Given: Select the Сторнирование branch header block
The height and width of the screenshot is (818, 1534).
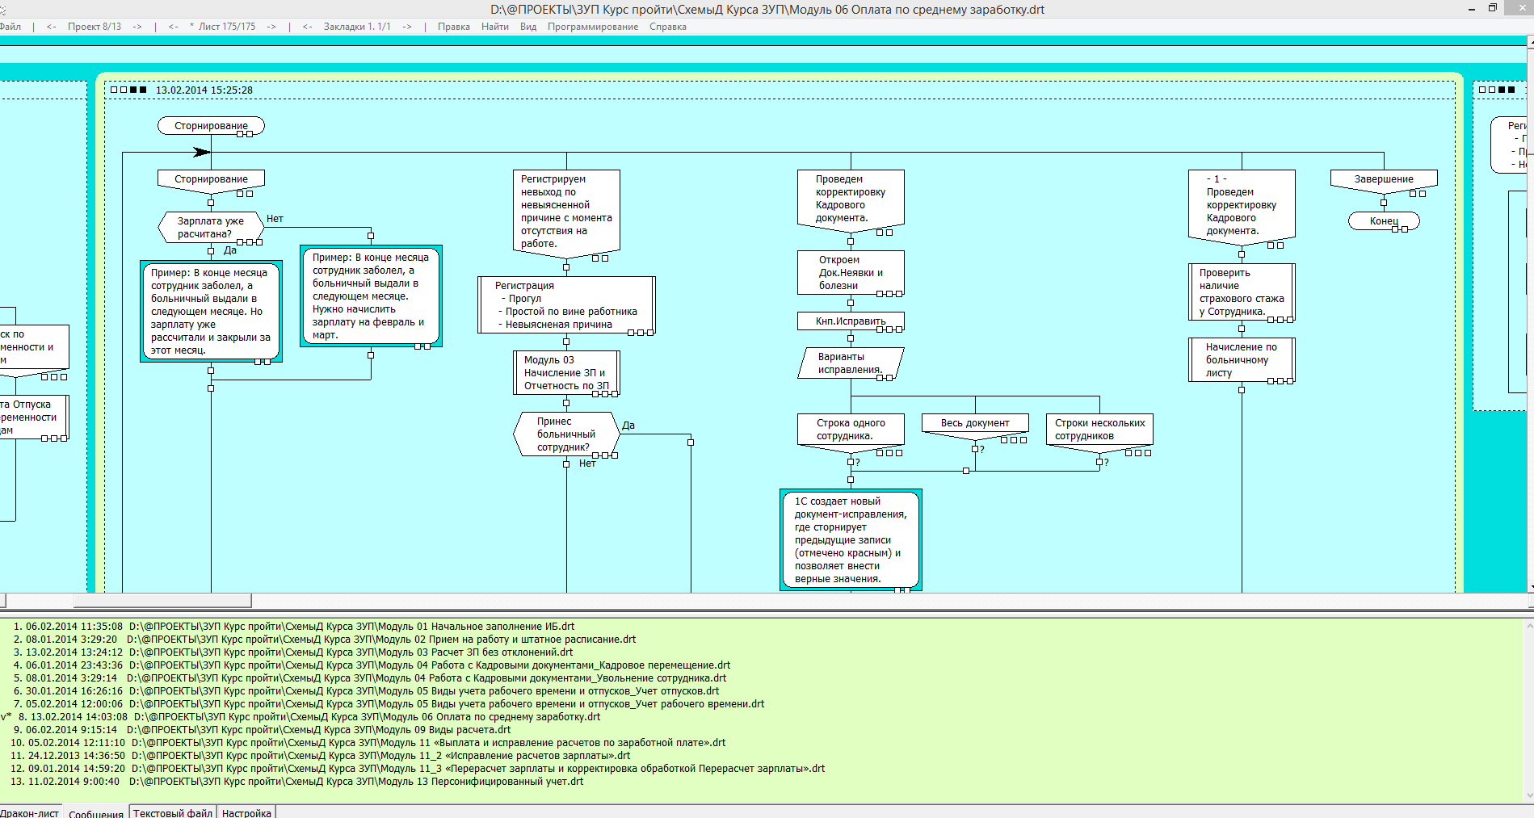Looking at the screenshot, I should point(211,182).
